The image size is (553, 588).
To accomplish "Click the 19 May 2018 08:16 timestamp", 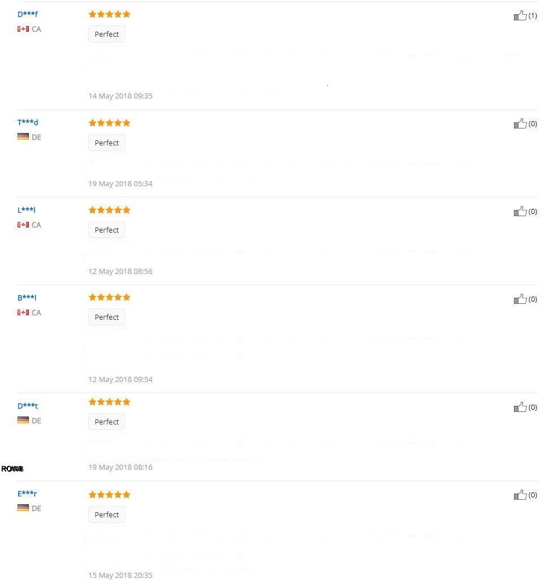I will [x=120, y=467].
